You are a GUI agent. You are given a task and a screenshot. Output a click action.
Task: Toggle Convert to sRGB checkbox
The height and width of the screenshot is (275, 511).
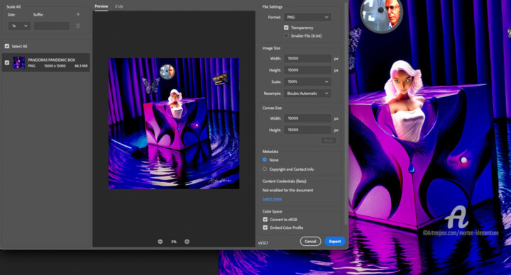tap(265, 219)
